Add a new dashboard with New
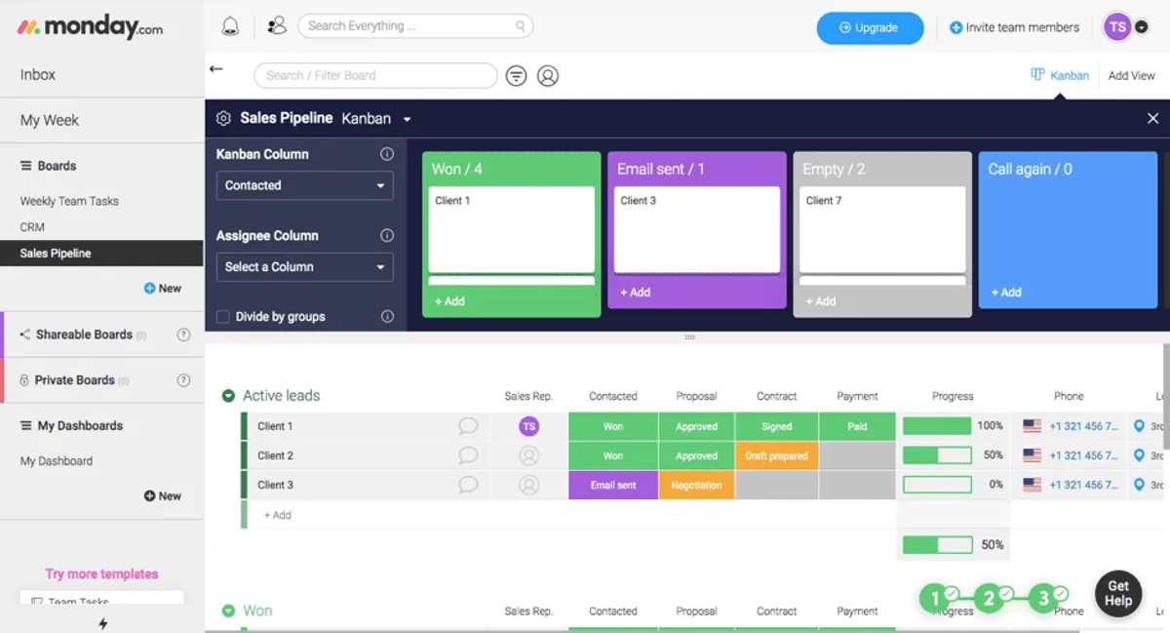The width and height of the screenshot is (1170, 633). coord(163,496)
